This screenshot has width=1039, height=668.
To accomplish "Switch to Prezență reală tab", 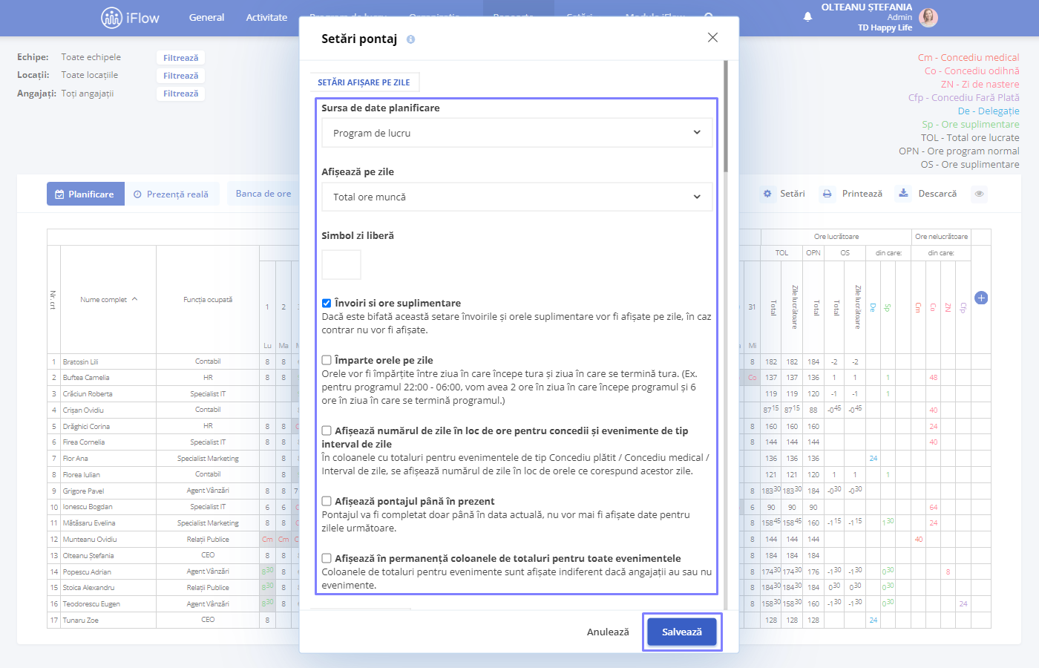I will 171,194.
